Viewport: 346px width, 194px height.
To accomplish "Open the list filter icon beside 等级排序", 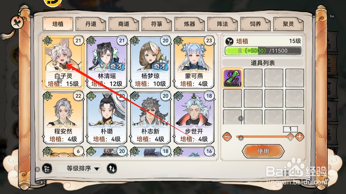I will 47,169.
